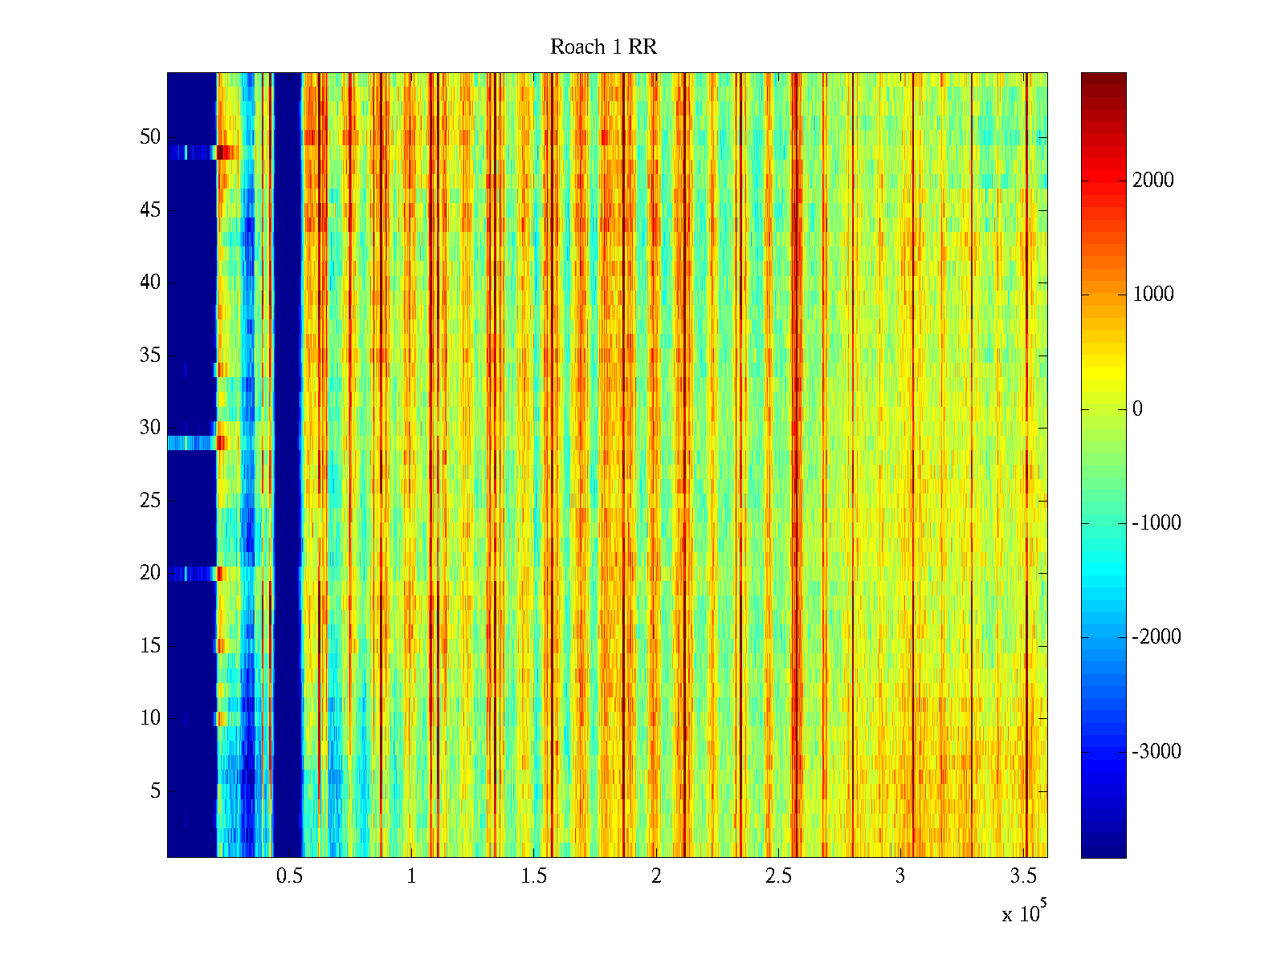
Task: Click the solid dark blue vertical stripe in the heatmap near x=0.5
Action: point(287,465)
